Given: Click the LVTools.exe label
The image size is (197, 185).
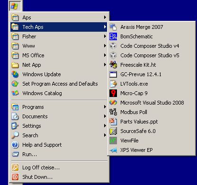Looking at the screenshot, I should [x=134, y=84].
